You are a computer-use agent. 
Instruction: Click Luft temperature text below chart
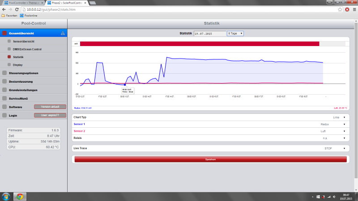point(341,108)
